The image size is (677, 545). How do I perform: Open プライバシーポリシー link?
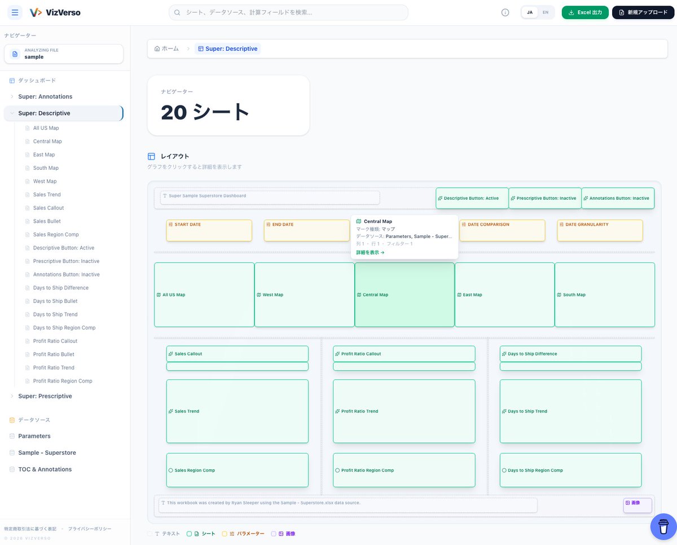pyautogui.click(x=90, y=529)
